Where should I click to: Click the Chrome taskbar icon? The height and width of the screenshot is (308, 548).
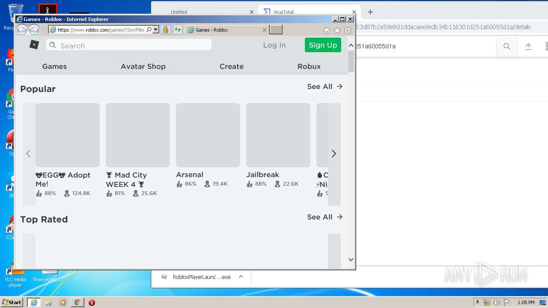coord(77,302)
